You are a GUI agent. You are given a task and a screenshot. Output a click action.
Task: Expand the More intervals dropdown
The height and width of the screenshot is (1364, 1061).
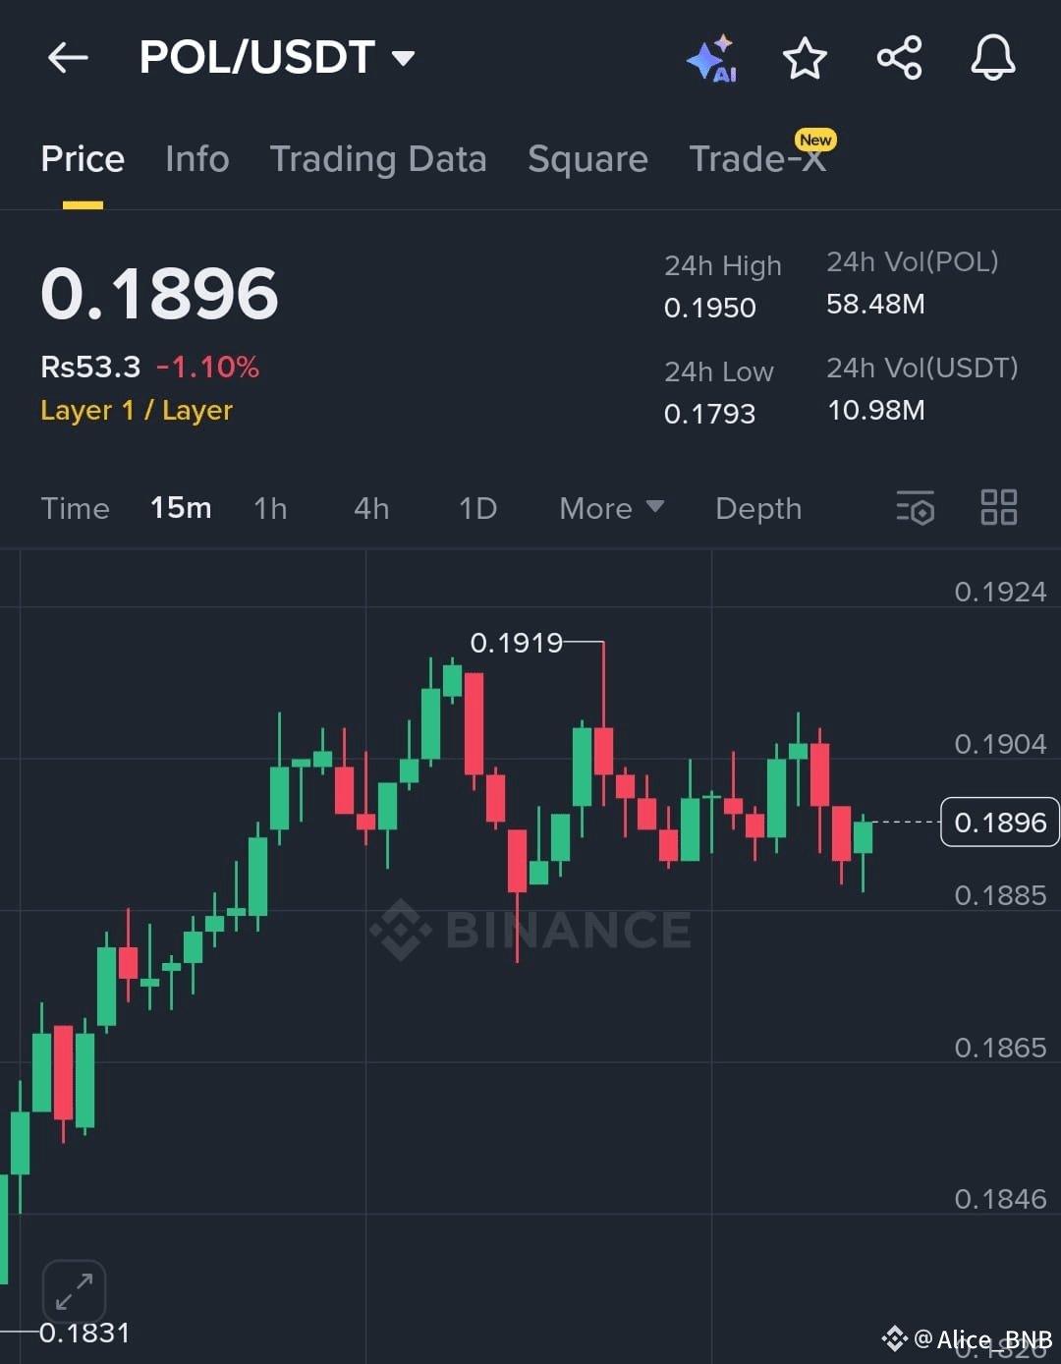click(611, 508)
